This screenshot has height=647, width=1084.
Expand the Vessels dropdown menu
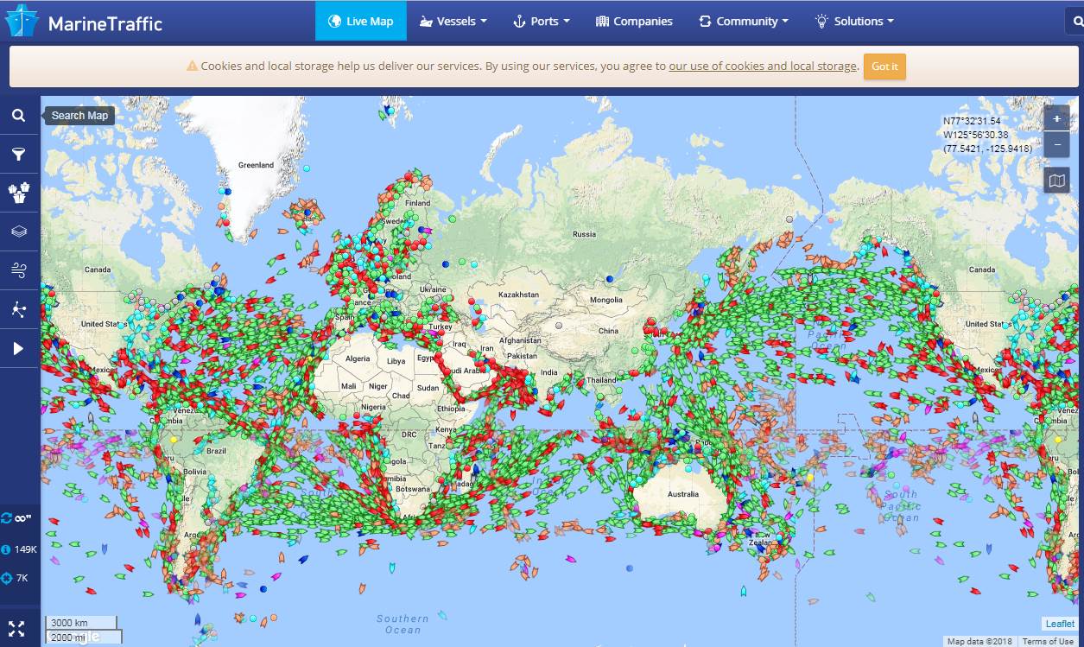pyautogui.click(x=453, y=21)
